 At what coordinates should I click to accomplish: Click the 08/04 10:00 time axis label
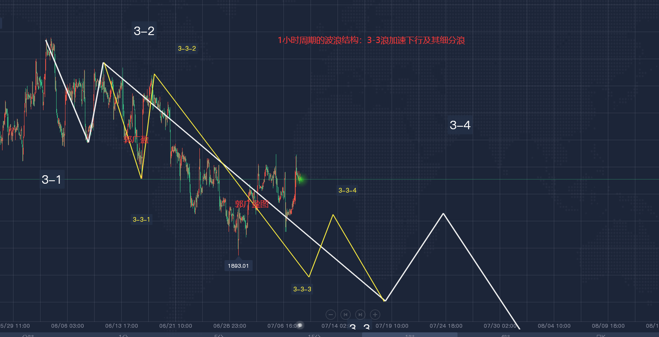coord(554,326)
